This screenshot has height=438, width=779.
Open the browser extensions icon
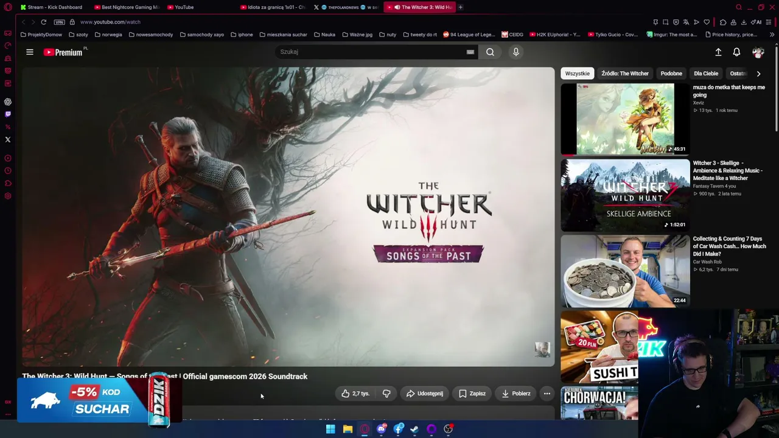click(723, 22)
